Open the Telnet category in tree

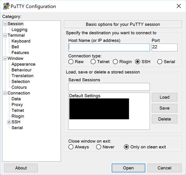click(18, 110)
